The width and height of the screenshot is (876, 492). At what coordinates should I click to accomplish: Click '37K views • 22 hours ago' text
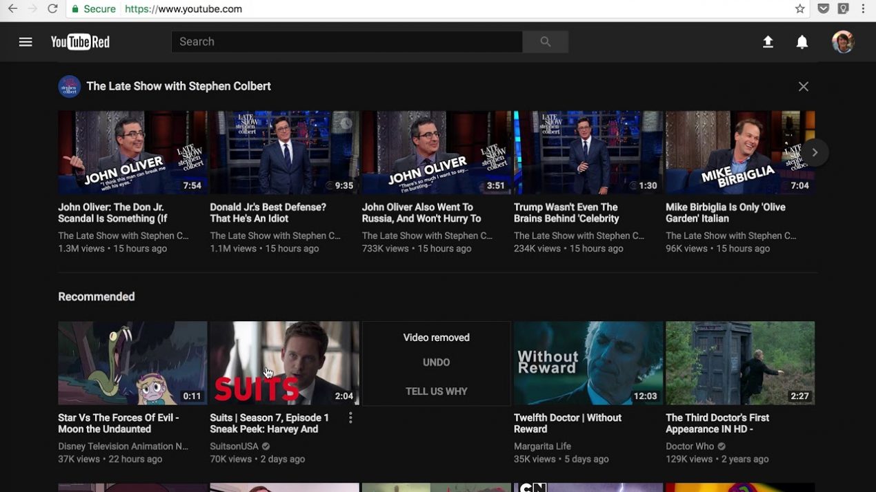[x=110, y=459]
